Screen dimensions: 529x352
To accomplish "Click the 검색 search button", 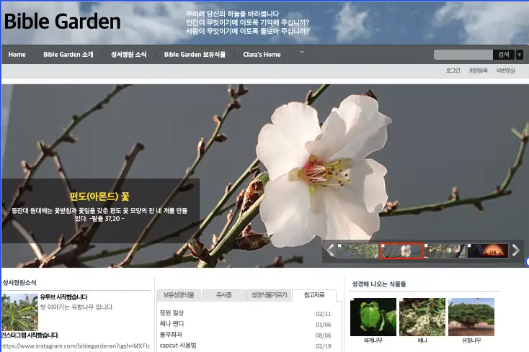I will pos(504,55).
